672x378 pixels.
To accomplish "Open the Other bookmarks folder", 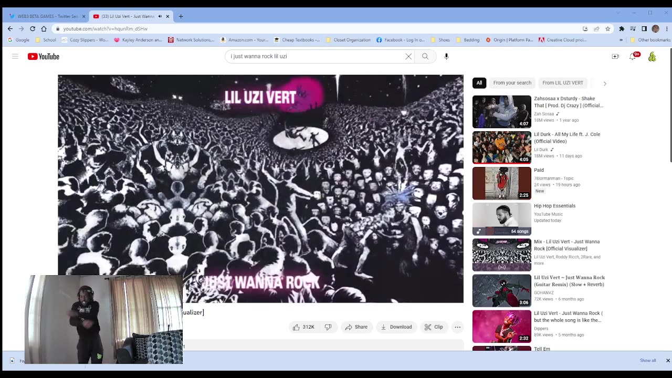I will pos(650,40).
